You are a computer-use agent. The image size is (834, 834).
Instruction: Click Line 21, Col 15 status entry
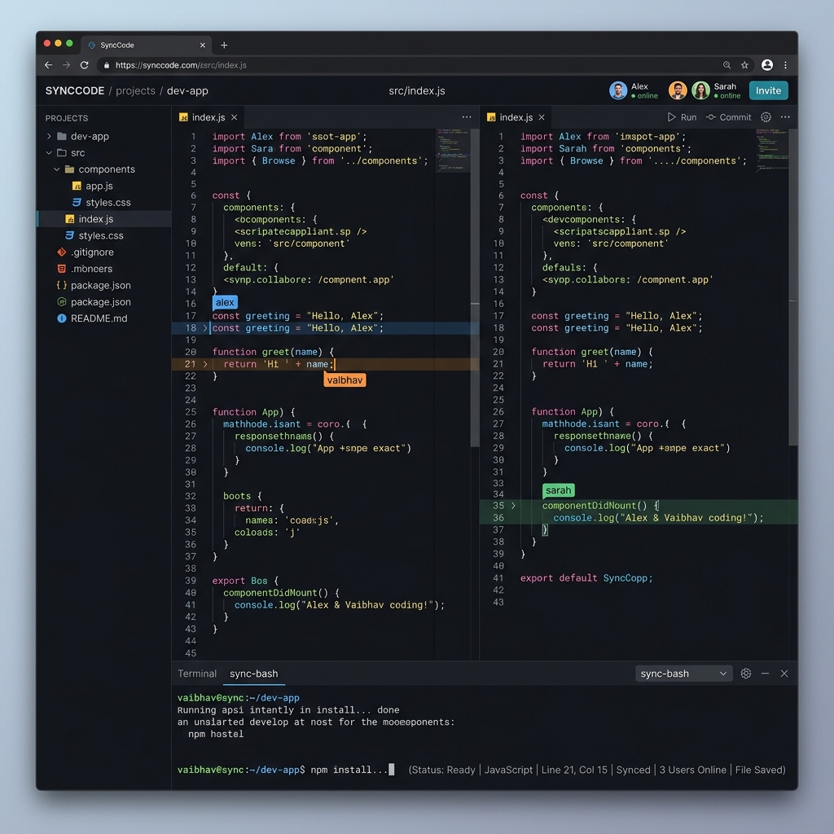(x=574, y=770)
